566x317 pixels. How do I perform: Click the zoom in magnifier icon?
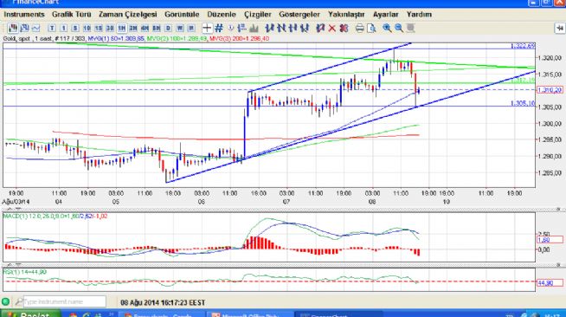point(387,28)
